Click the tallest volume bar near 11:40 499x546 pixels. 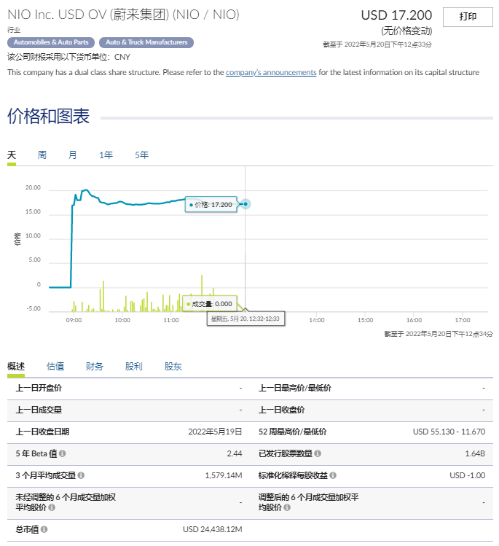pyautogui.click(x=202, y=292)
